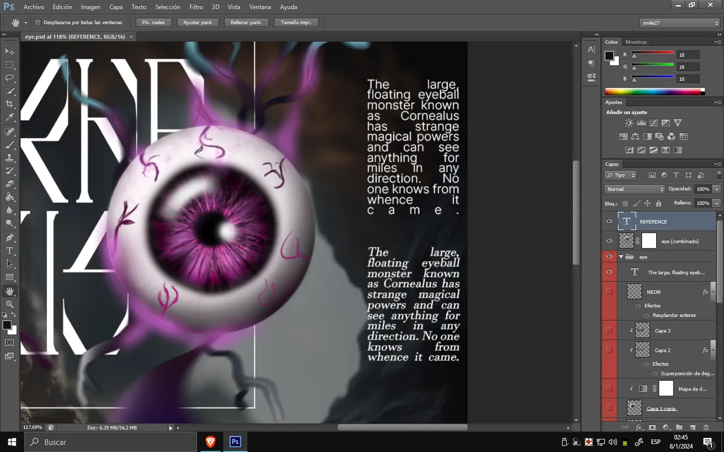Add a Color Balance adjustment

click(635, 136)
